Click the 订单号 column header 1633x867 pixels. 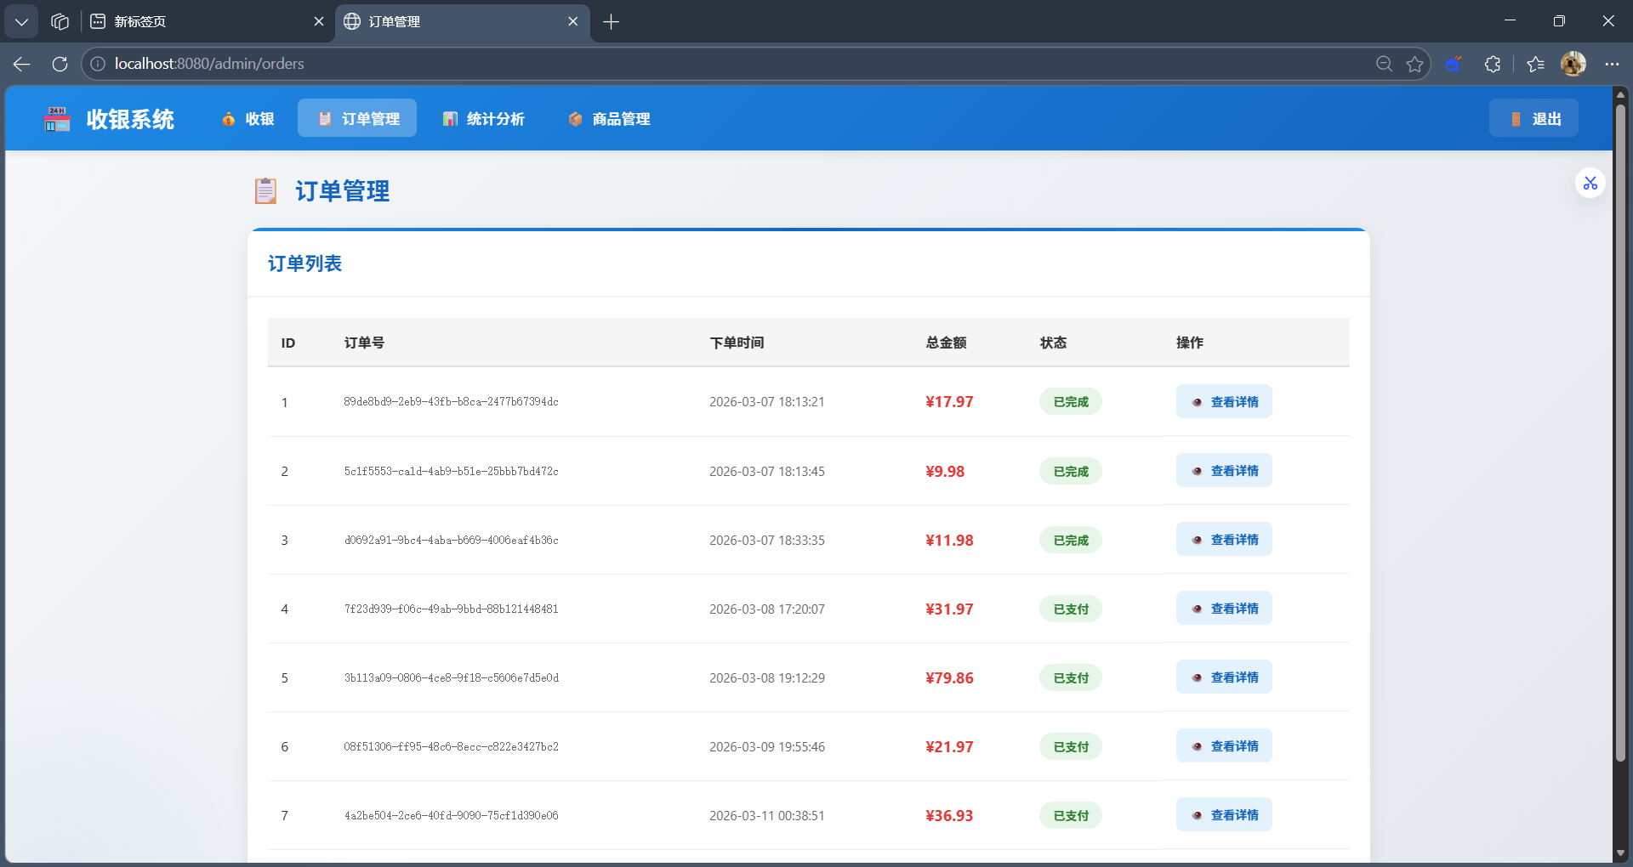pyautogui.click(x=364, y=343)
